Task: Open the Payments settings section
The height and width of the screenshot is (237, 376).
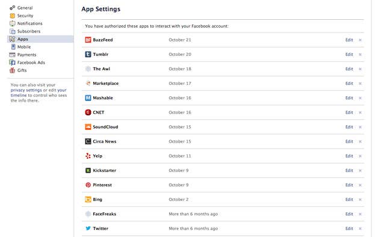Action: click(26, 55)
